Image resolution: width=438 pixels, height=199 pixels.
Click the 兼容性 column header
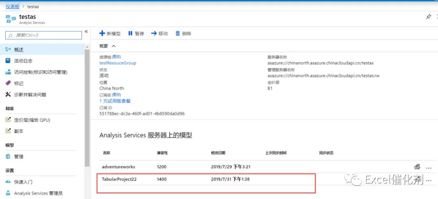tap(162, 153)
